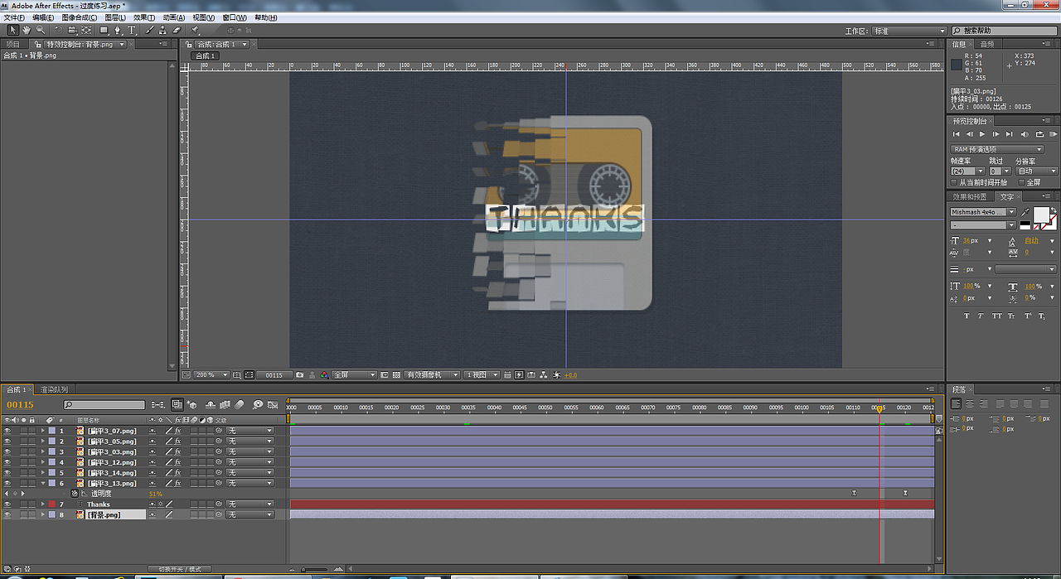
Task: Open the composition mini-flowchart icon in timeline
Action: pos(158,404)
